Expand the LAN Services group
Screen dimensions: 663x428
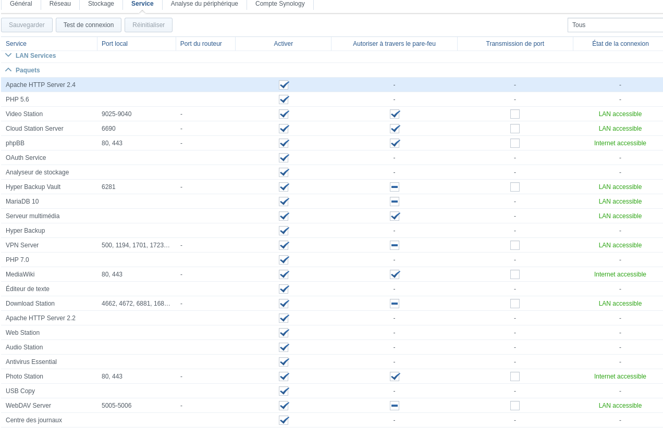point(8,55)
